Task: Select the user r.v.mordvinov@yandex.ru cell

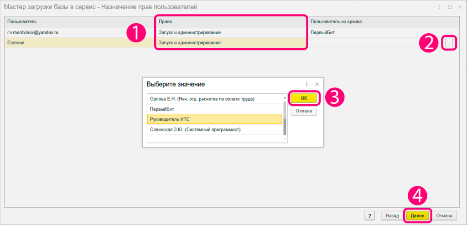Action: pos(80,32)
